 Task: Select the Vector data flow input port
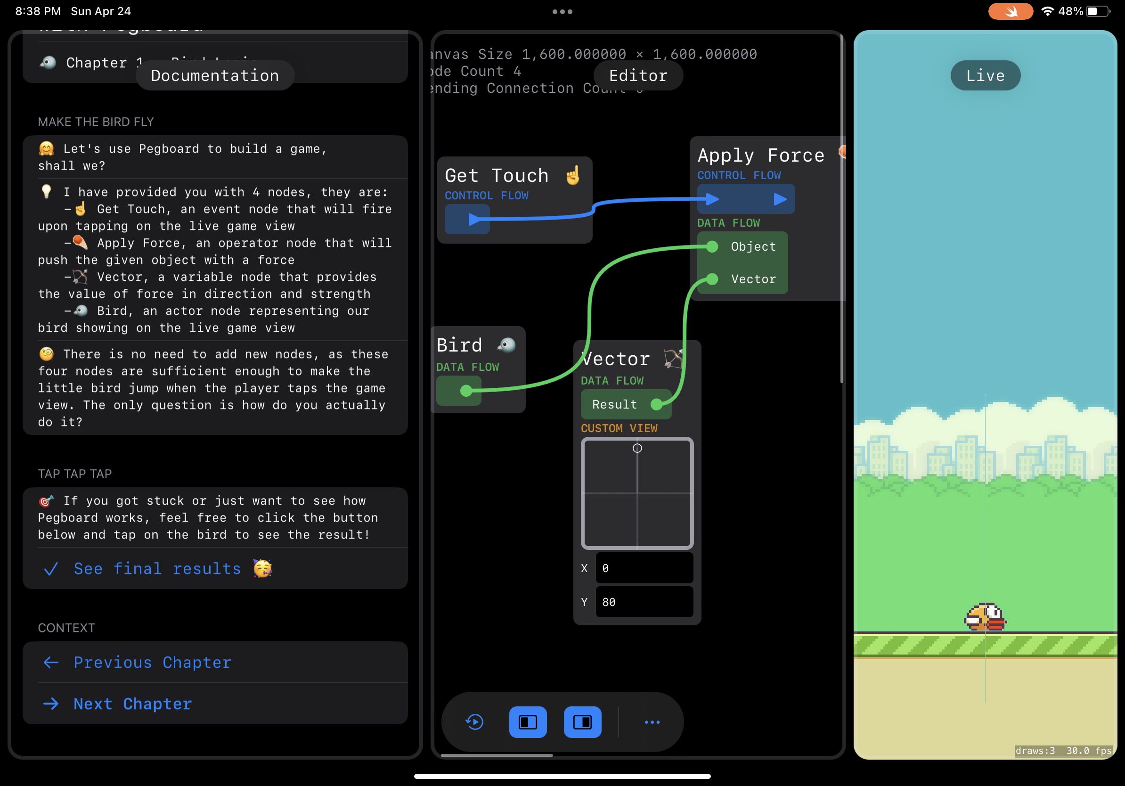[x=712, y=279]
